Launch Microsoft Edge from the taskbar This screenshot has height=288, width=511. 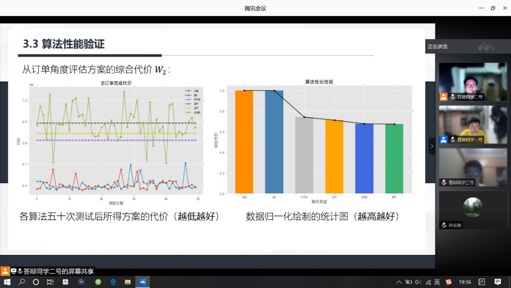point(113,282)
